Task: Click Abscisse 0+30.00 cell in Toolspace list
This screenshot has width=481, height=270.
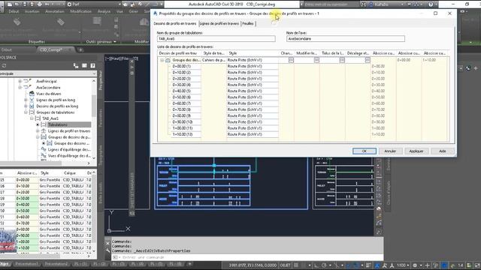Action: [x=27, y=198]
